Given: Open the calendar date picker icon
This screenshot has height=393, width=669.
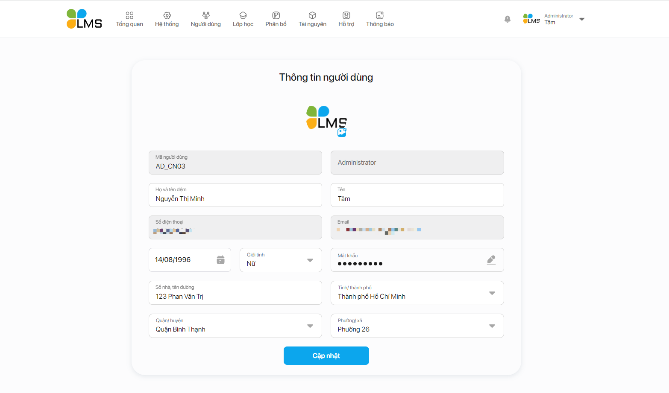Looking at the screenshot, I should point(220,260).
